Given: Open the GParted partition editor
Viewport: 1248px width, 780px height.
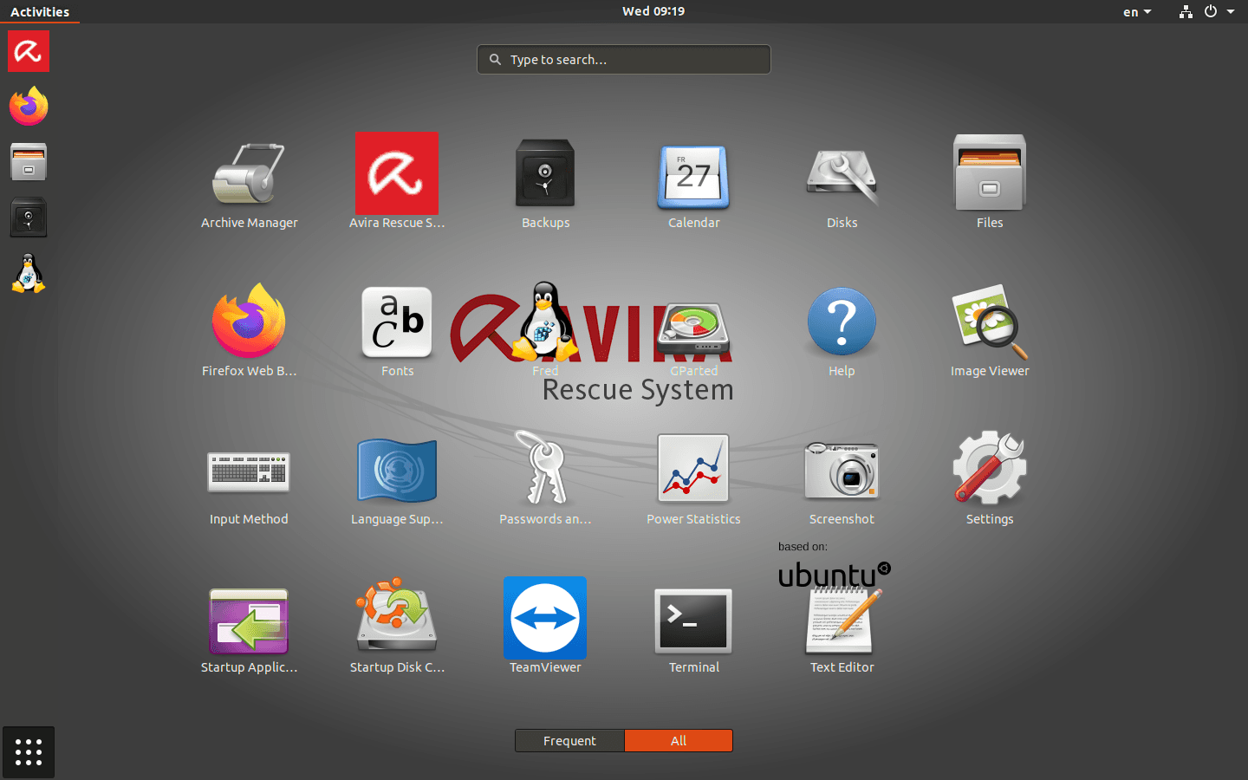Looking at the screenshot, I should point(693,329).
